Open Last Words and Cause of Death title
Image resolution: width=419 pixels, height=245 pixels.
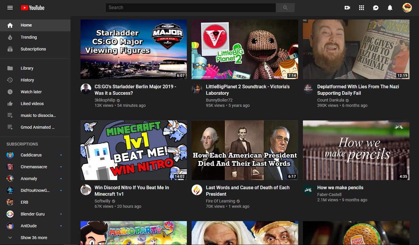pyautogui.click(x=248, y=191)
